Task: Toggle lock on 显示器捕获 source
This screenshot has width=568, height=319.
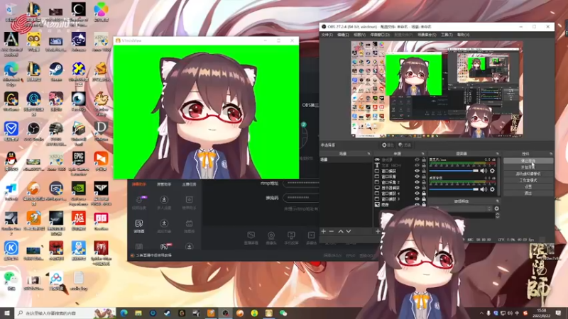Action: (x=423, y=188)
